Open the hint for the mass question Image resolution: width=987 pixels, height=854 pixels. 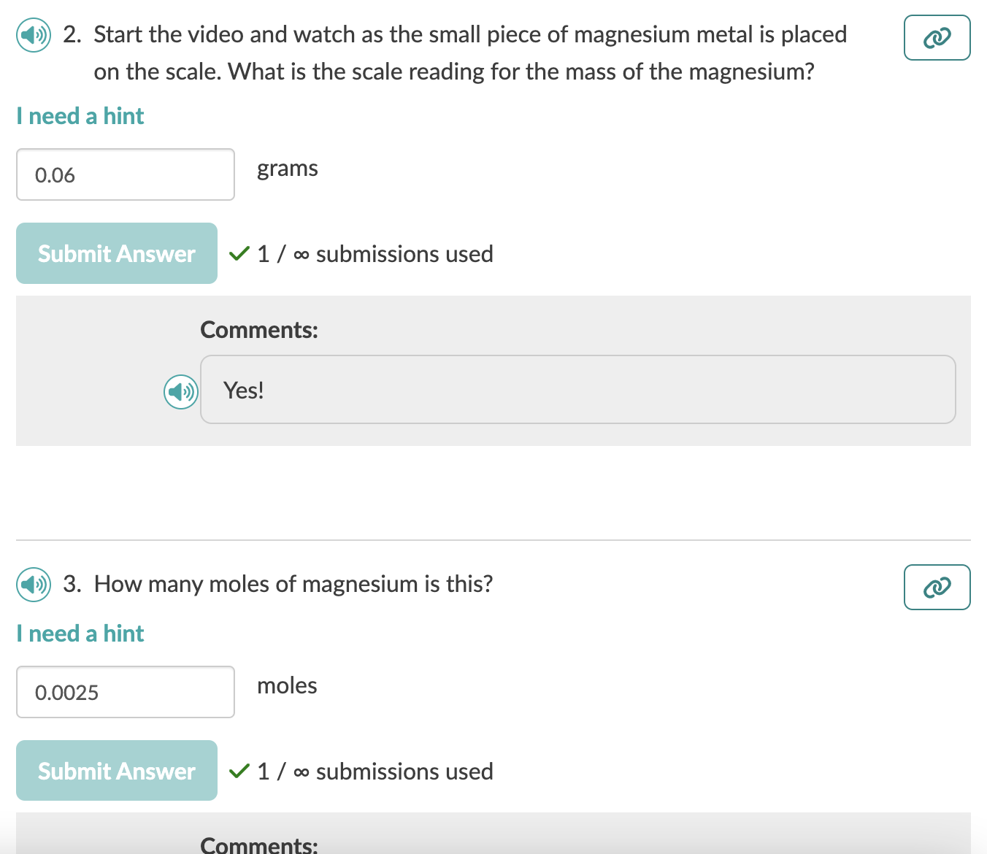point(80,115)
